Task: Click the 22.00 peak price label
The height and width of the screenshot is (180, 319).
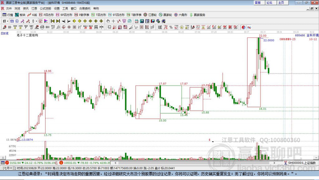Action: [x=263, y=36]
